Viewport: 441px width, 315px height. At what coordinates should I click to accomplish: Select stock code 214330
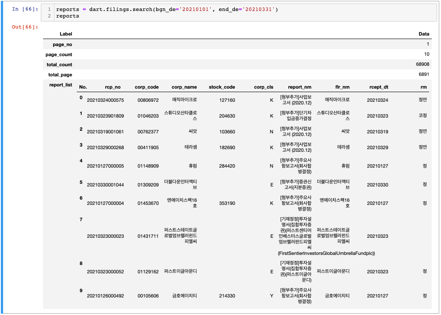227,296
